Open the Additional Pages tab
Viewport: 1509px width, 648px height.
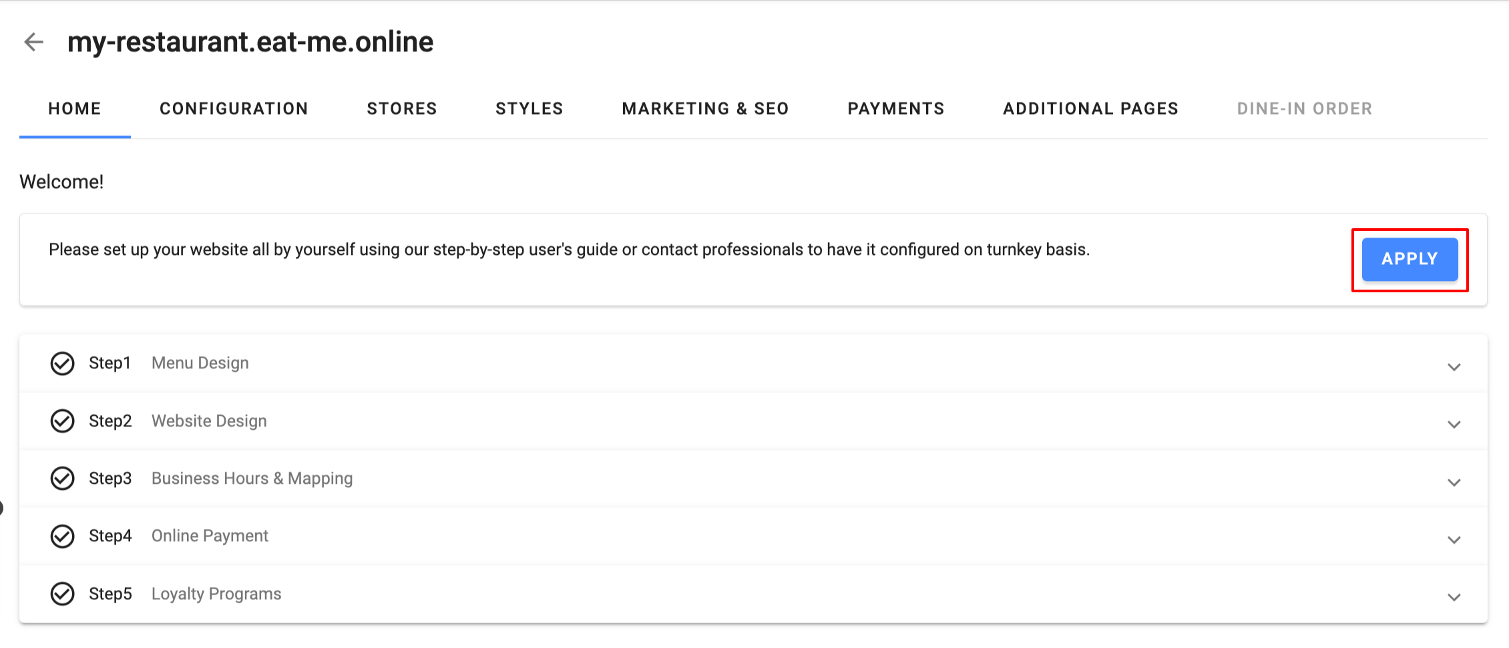tap(1091, 109)
